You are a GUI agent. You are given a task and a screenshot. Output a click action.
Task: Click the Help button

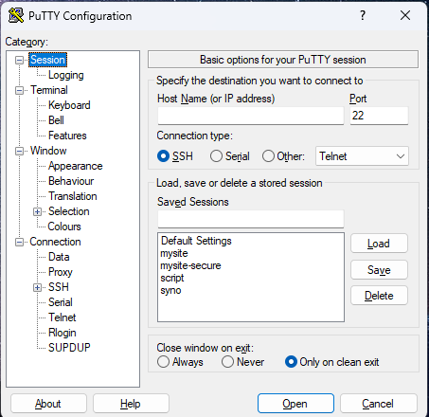131,404
